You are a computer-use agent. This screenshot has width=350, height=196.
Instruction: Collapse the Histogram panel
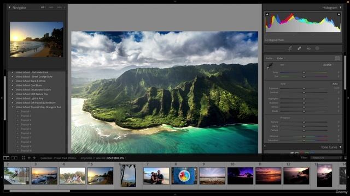340,7
